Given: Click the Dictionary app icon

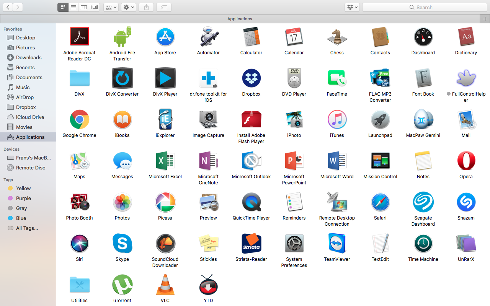Looking at the screenshot, I should [466, 37].
